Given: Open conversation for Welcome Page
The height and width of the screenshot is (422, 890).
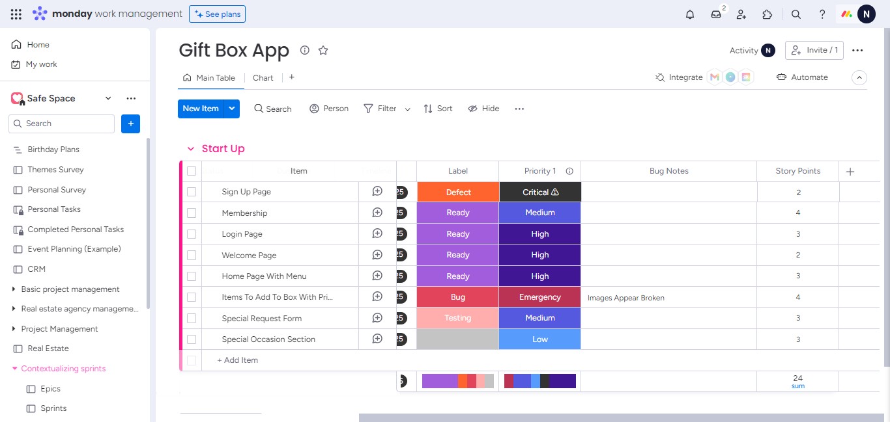Looking at the screenshot, I should [x=377, y=255].
